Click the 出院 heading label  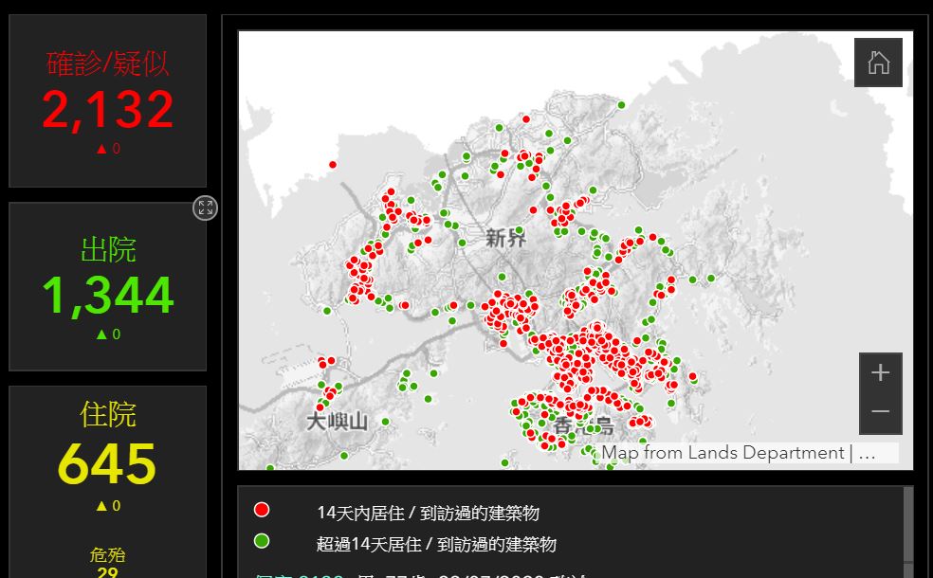pos(108,249)
